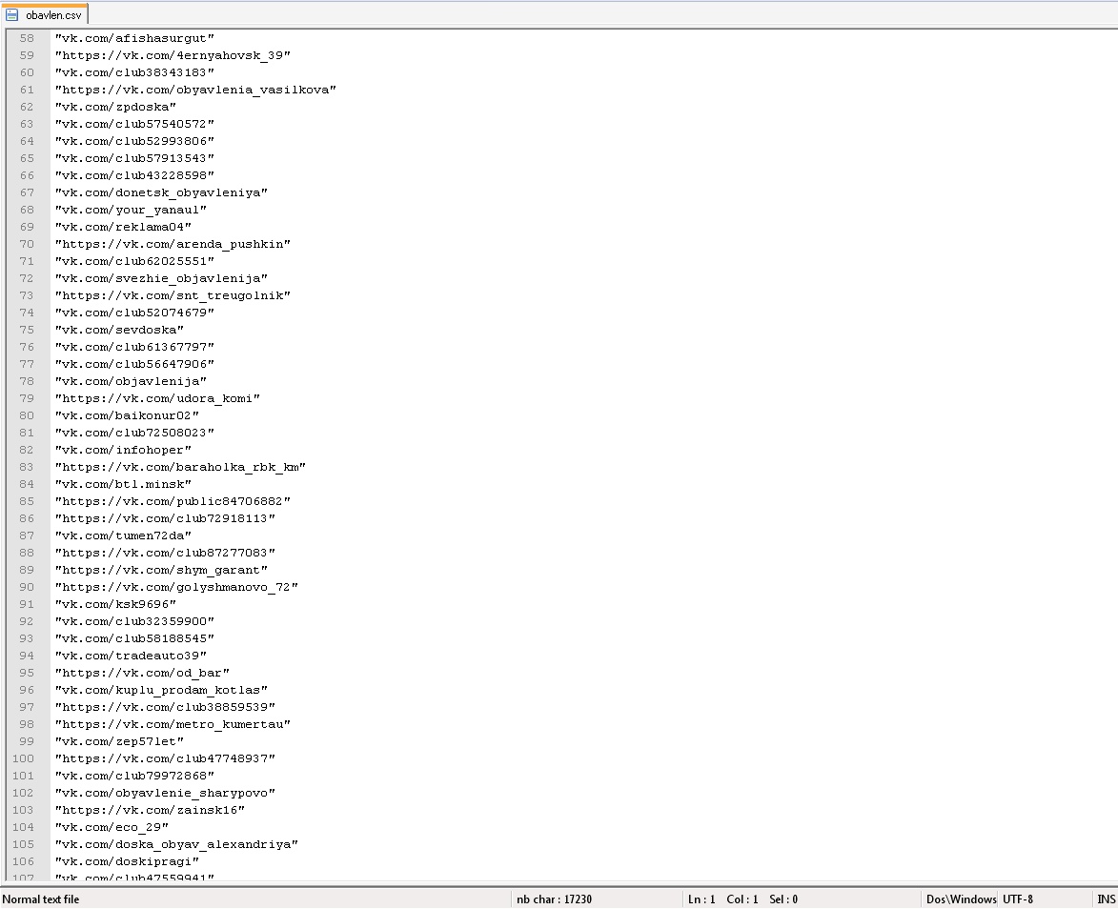Click line "https://vk.com/metro_kumertau"
Viewport: 1118px width, 909px height.
173,723
